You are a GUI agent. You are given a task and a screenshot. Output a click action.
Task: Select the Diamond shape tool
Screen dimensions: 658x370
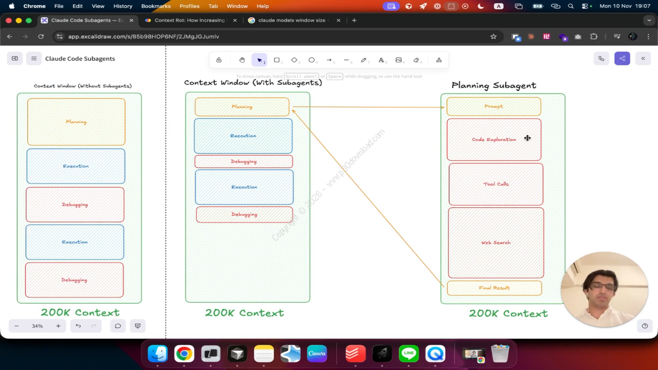tap(294, 60)
